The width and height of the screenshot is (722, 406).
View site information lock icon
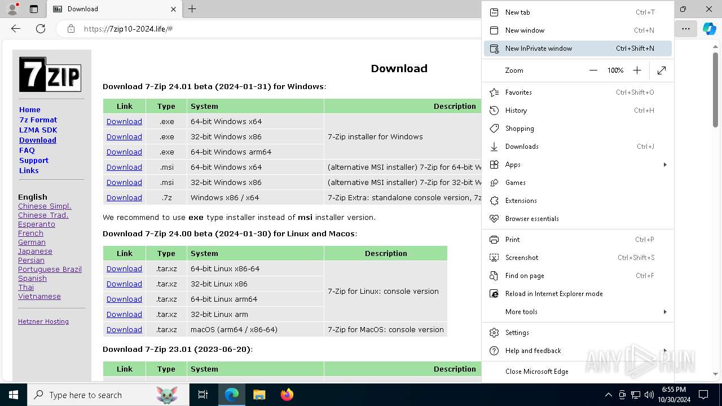point(71,29)
